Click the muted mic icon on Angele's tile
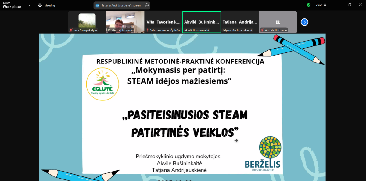The width and height of the screenshot is (366, 181). (262, 30)
